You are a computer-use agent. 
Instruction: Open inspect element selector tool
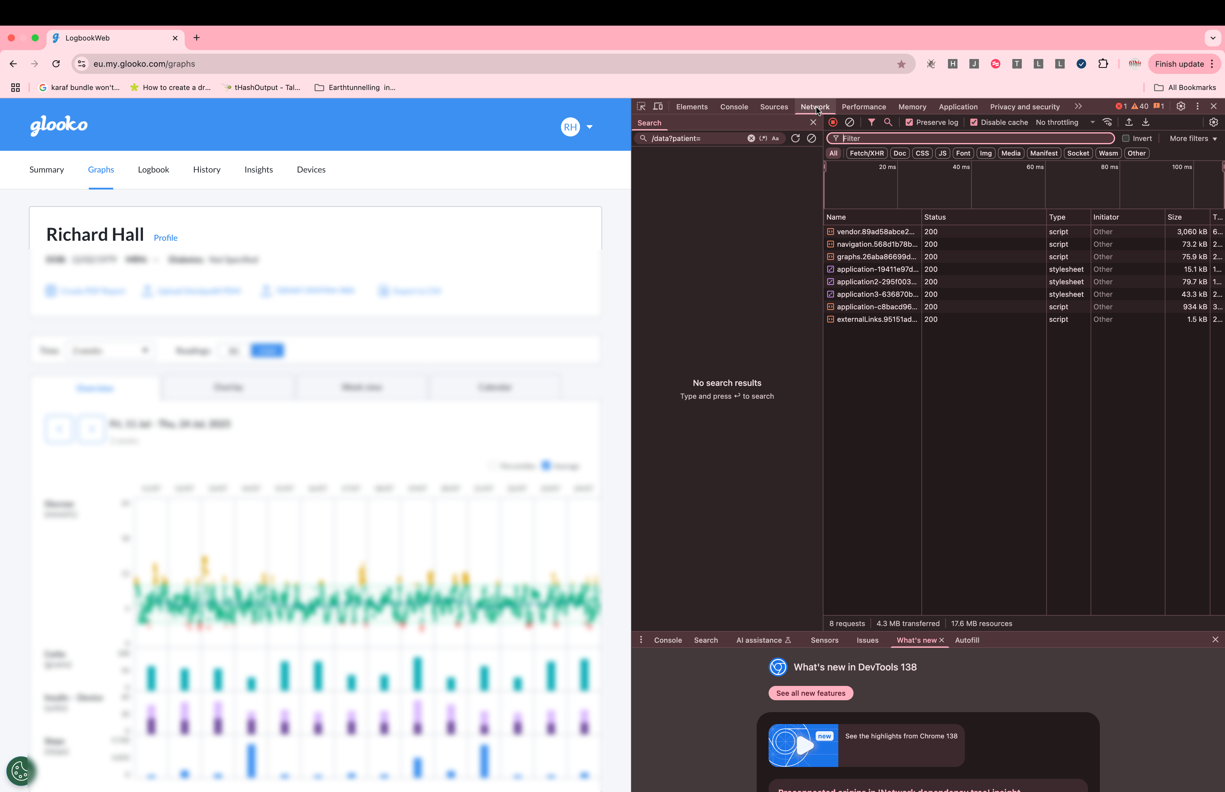coord(641,106)
